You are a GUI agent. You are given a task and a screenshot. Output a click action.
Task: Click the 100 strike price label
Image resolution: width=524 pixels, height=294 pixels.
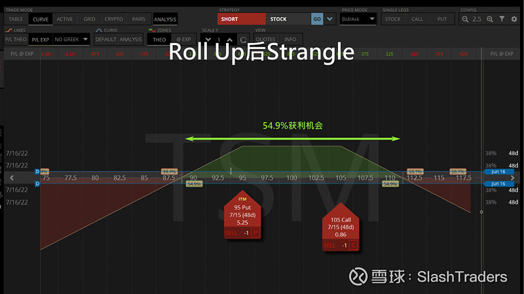click(x=291, y=178)
